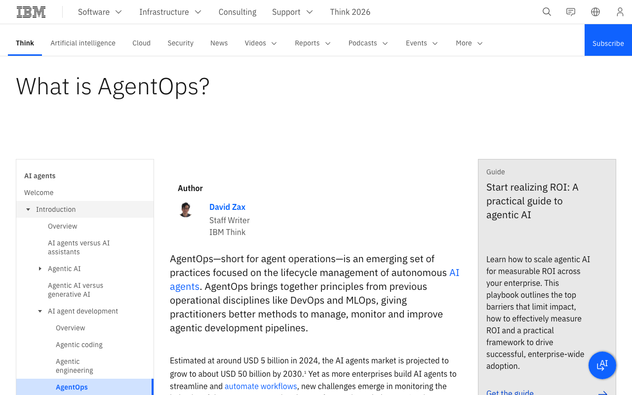The height and width of the screenshot is (395, 632).
Task: Select the Think tab
Action: 25,43
